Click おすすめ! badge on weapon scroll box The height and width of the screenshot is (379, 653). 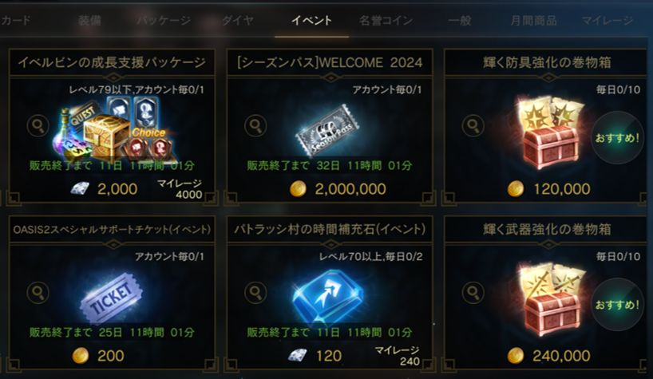point(617,305)
